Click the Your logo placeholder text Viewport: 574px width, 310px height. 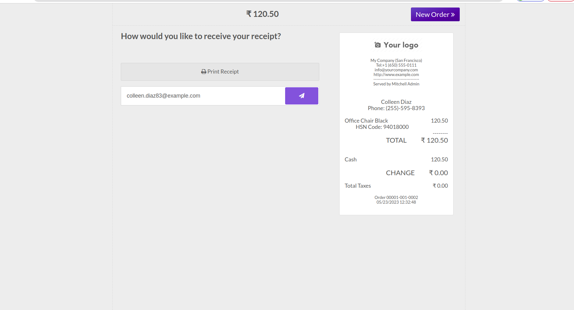401,45
